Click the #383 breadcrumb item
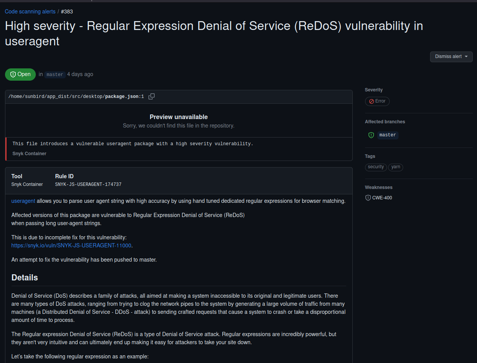477x363 pixels. pyautogui.click(x=67, y=12)
